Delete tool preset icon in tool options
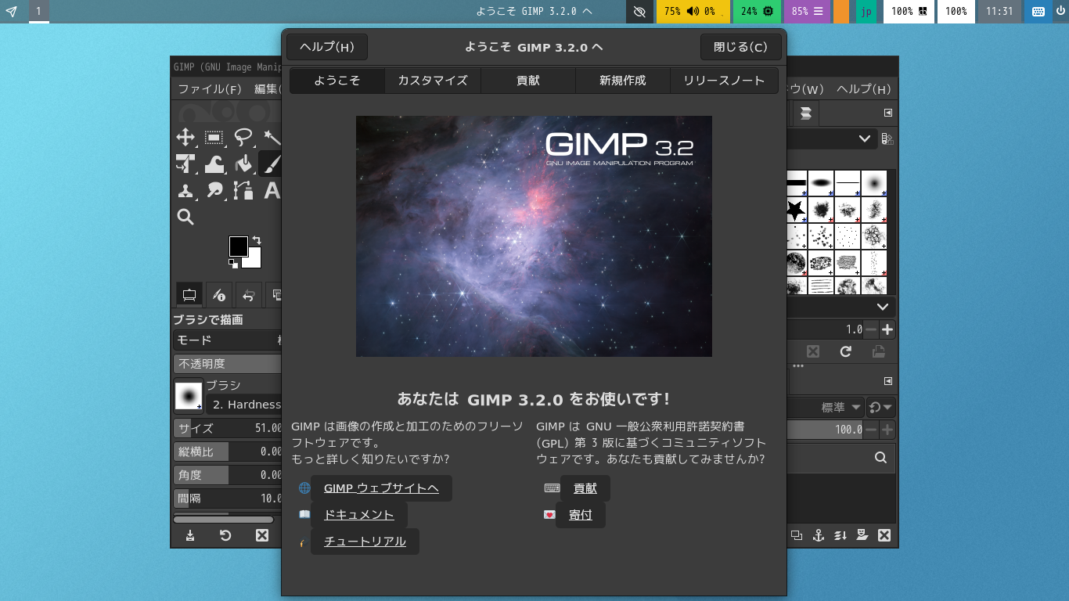The image size is (1069, 601). [x=262, y=535]
